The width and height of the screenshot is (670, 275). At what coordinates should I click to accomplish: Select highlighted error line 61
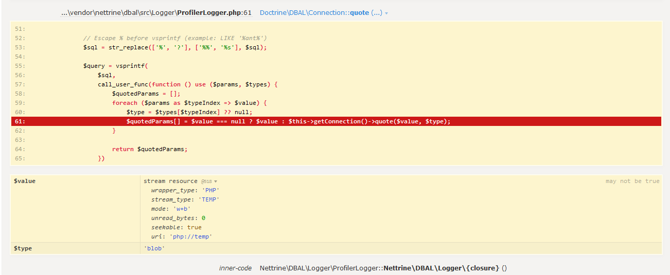336,121
